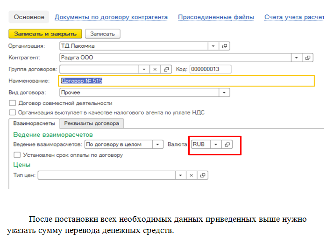The width and height of the screenshot is (327, 248).
Task: Expand the Организация dropdown arrow
Action: [x=213, y=46]
